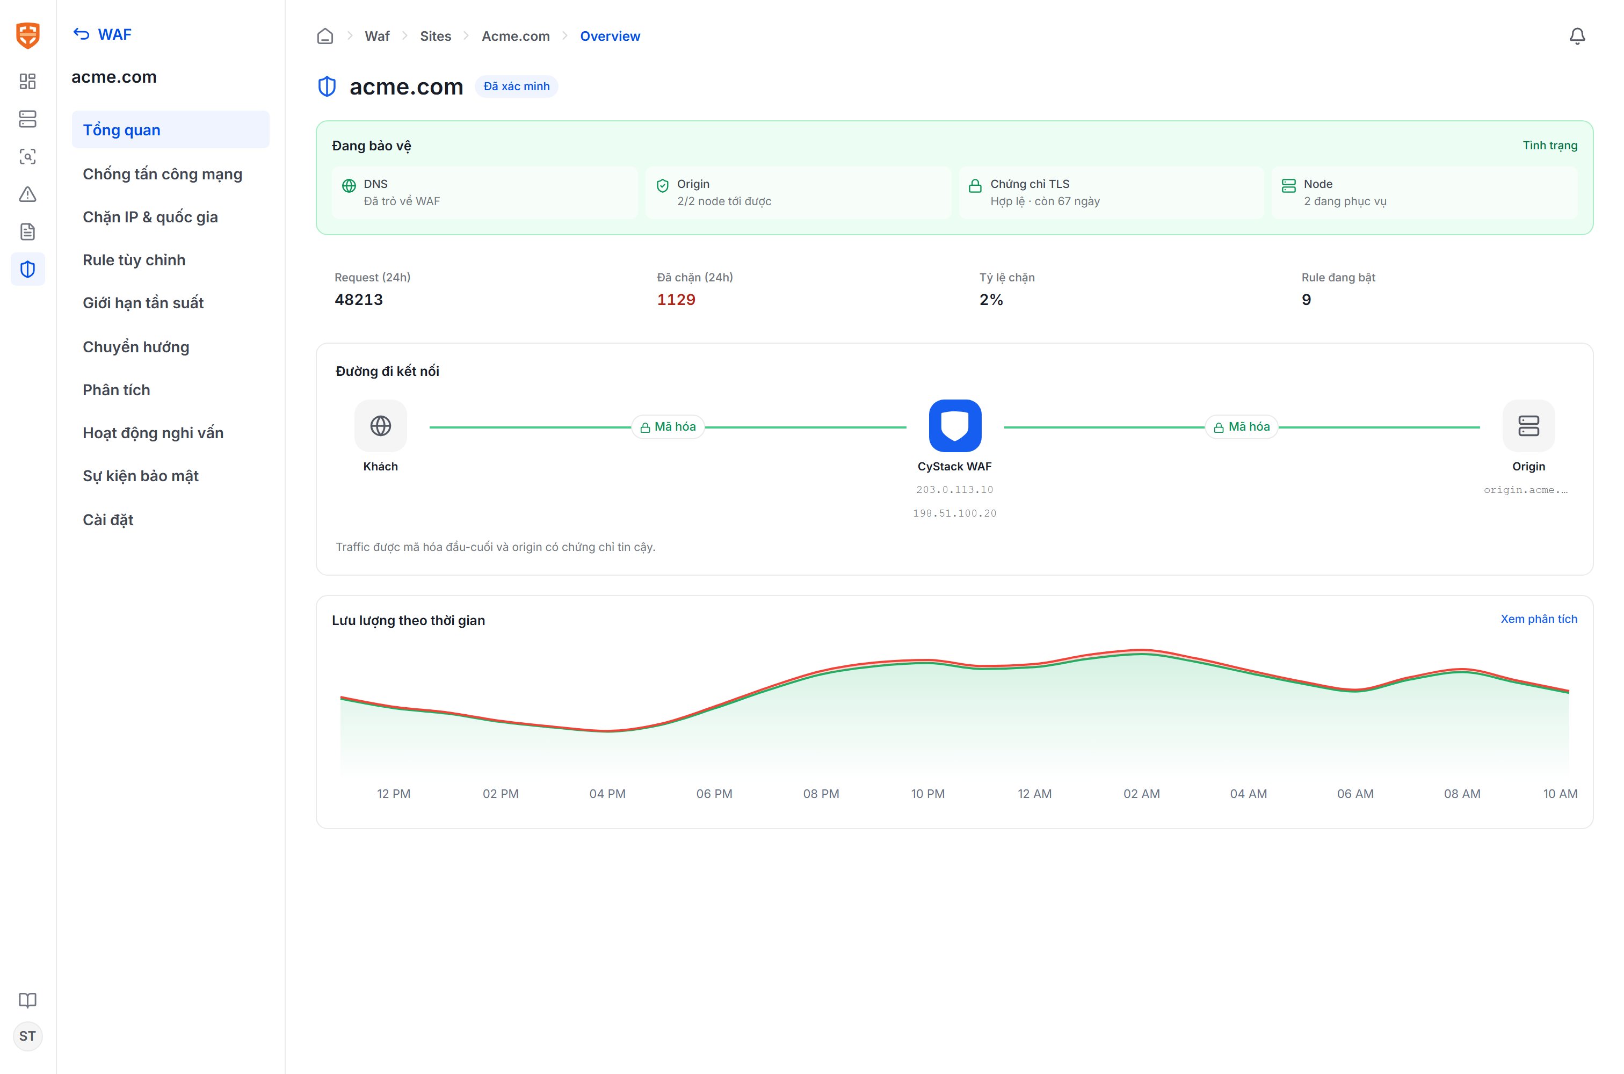Image resolution: width=1624 pixels, height=1074 pixels.
Task: Click the DNS globe icon
Action: [349, 186]
